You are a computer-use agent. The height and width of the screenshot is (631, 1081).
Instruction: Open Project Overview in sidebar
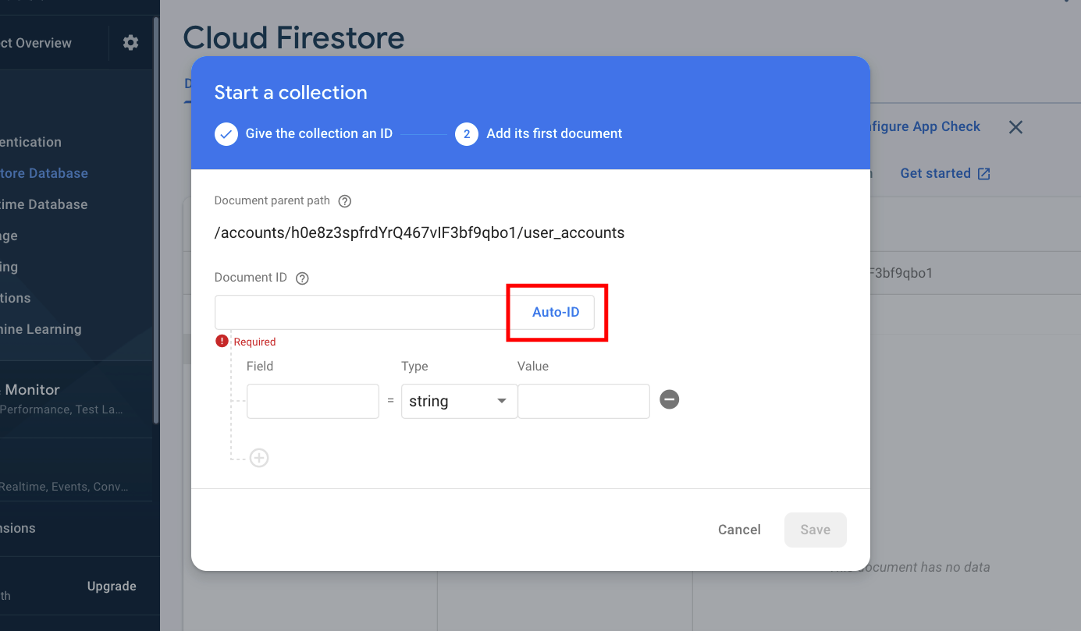click(36, 43)
